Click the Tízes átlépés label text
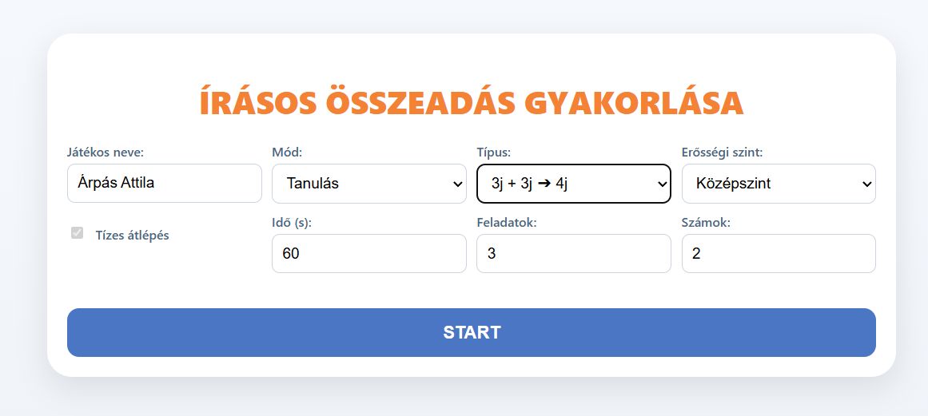Viewport: 928px width, 416px height. point(132,236)
